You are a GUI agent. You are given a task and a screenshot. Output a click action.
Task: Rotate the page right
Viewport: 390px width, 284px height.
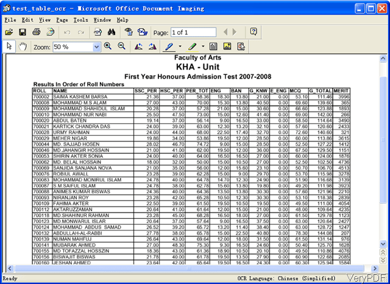tap(152, 46)
